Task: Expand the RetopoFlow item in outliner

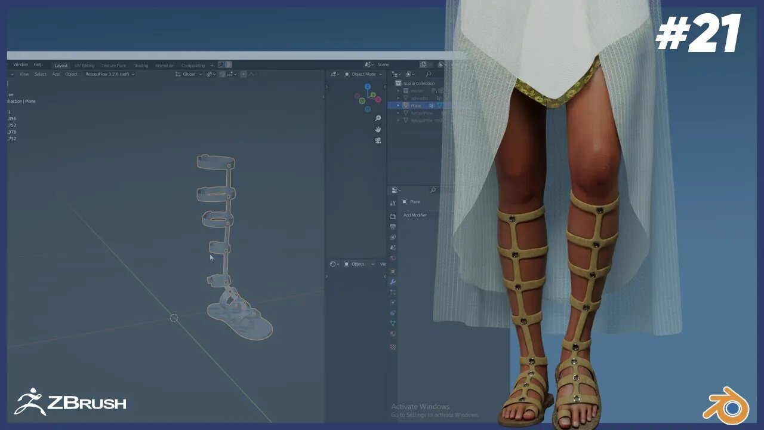Action: (399, 113)
